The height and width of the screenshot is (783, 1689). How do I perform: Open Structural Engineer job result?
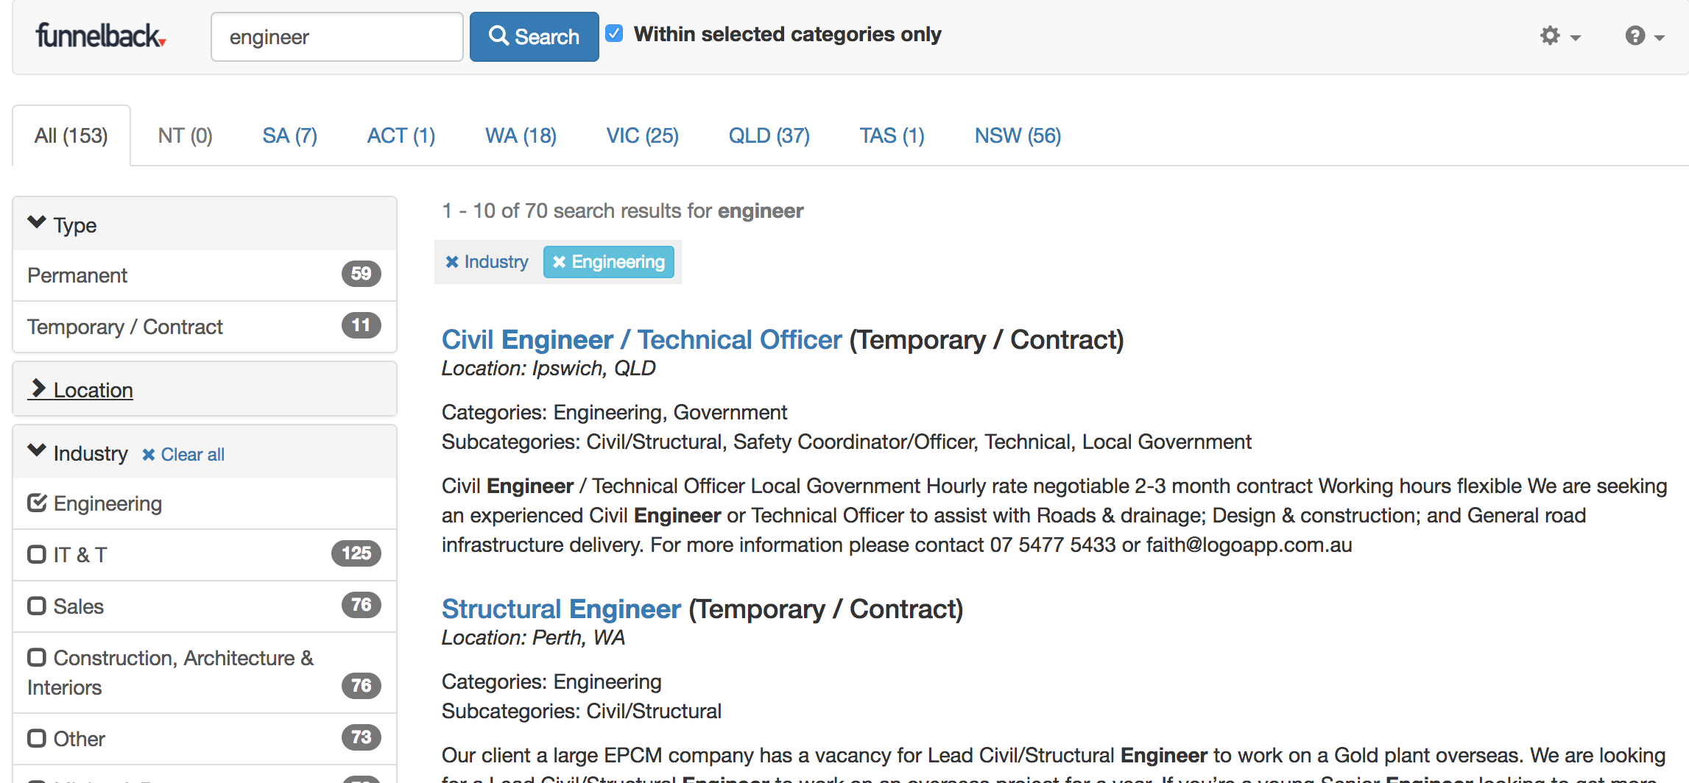click(x=561, y=609)
